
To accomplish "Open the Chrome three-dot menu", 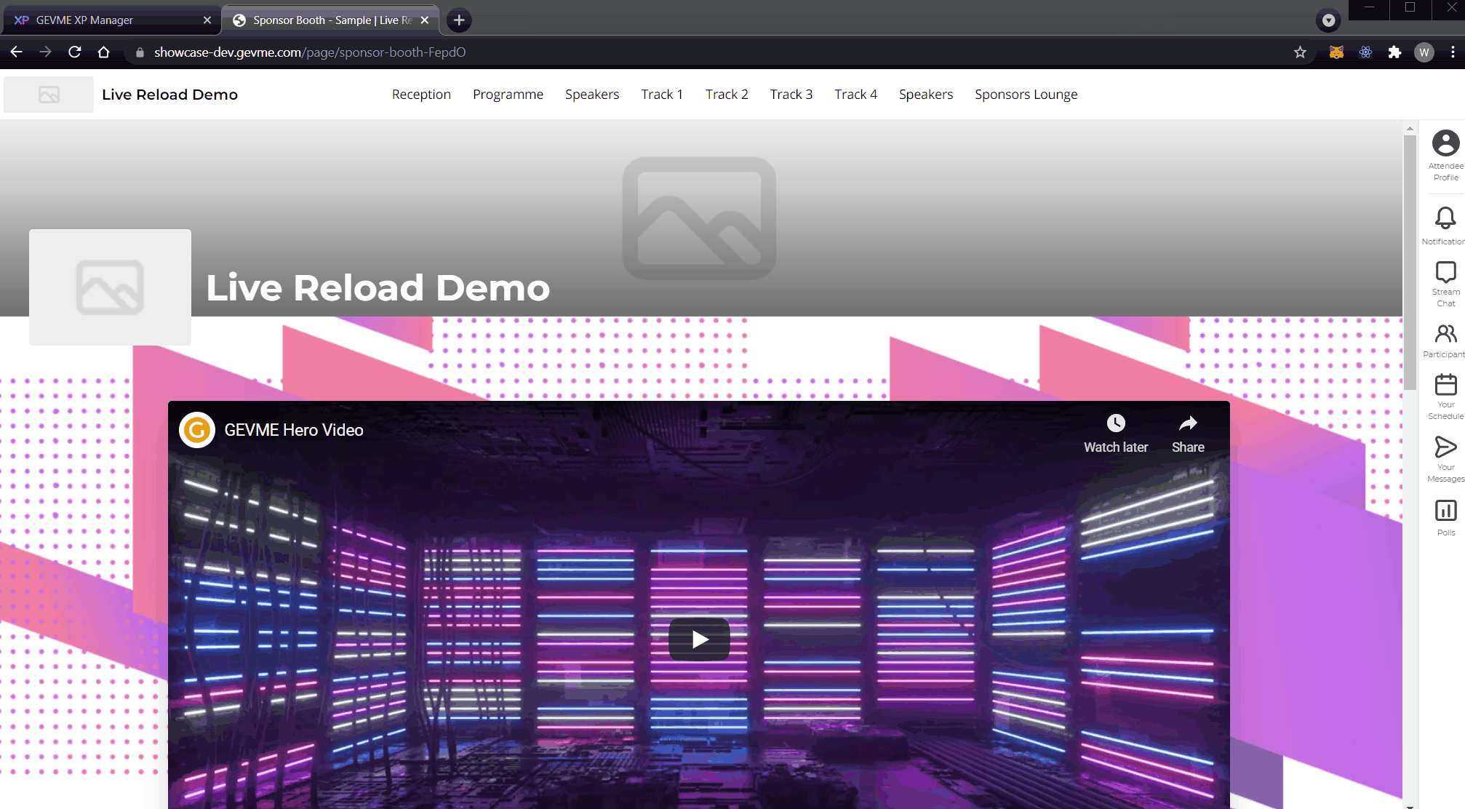I will [1453, 52].
